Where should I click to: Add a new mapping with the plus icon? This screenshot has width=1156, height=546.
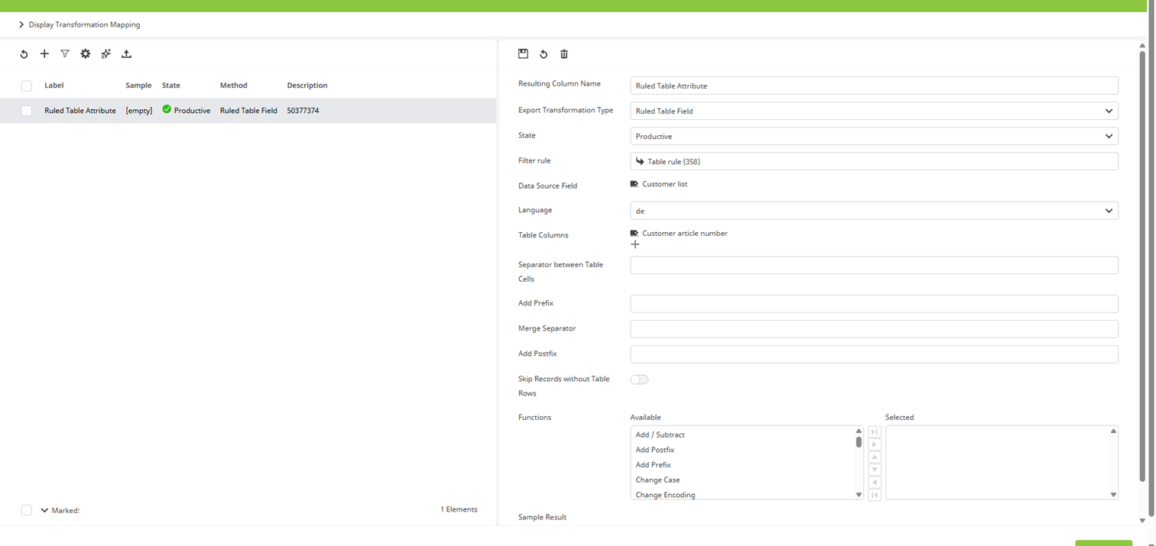[44, 53]
